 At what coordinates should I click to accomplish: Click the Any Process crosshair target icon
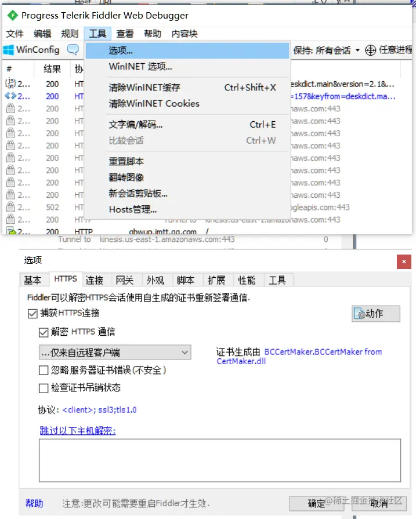(x=370, y=50)
